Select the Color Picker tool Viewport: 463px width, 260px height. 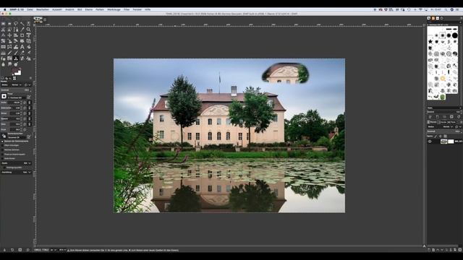tap(22, 30)
